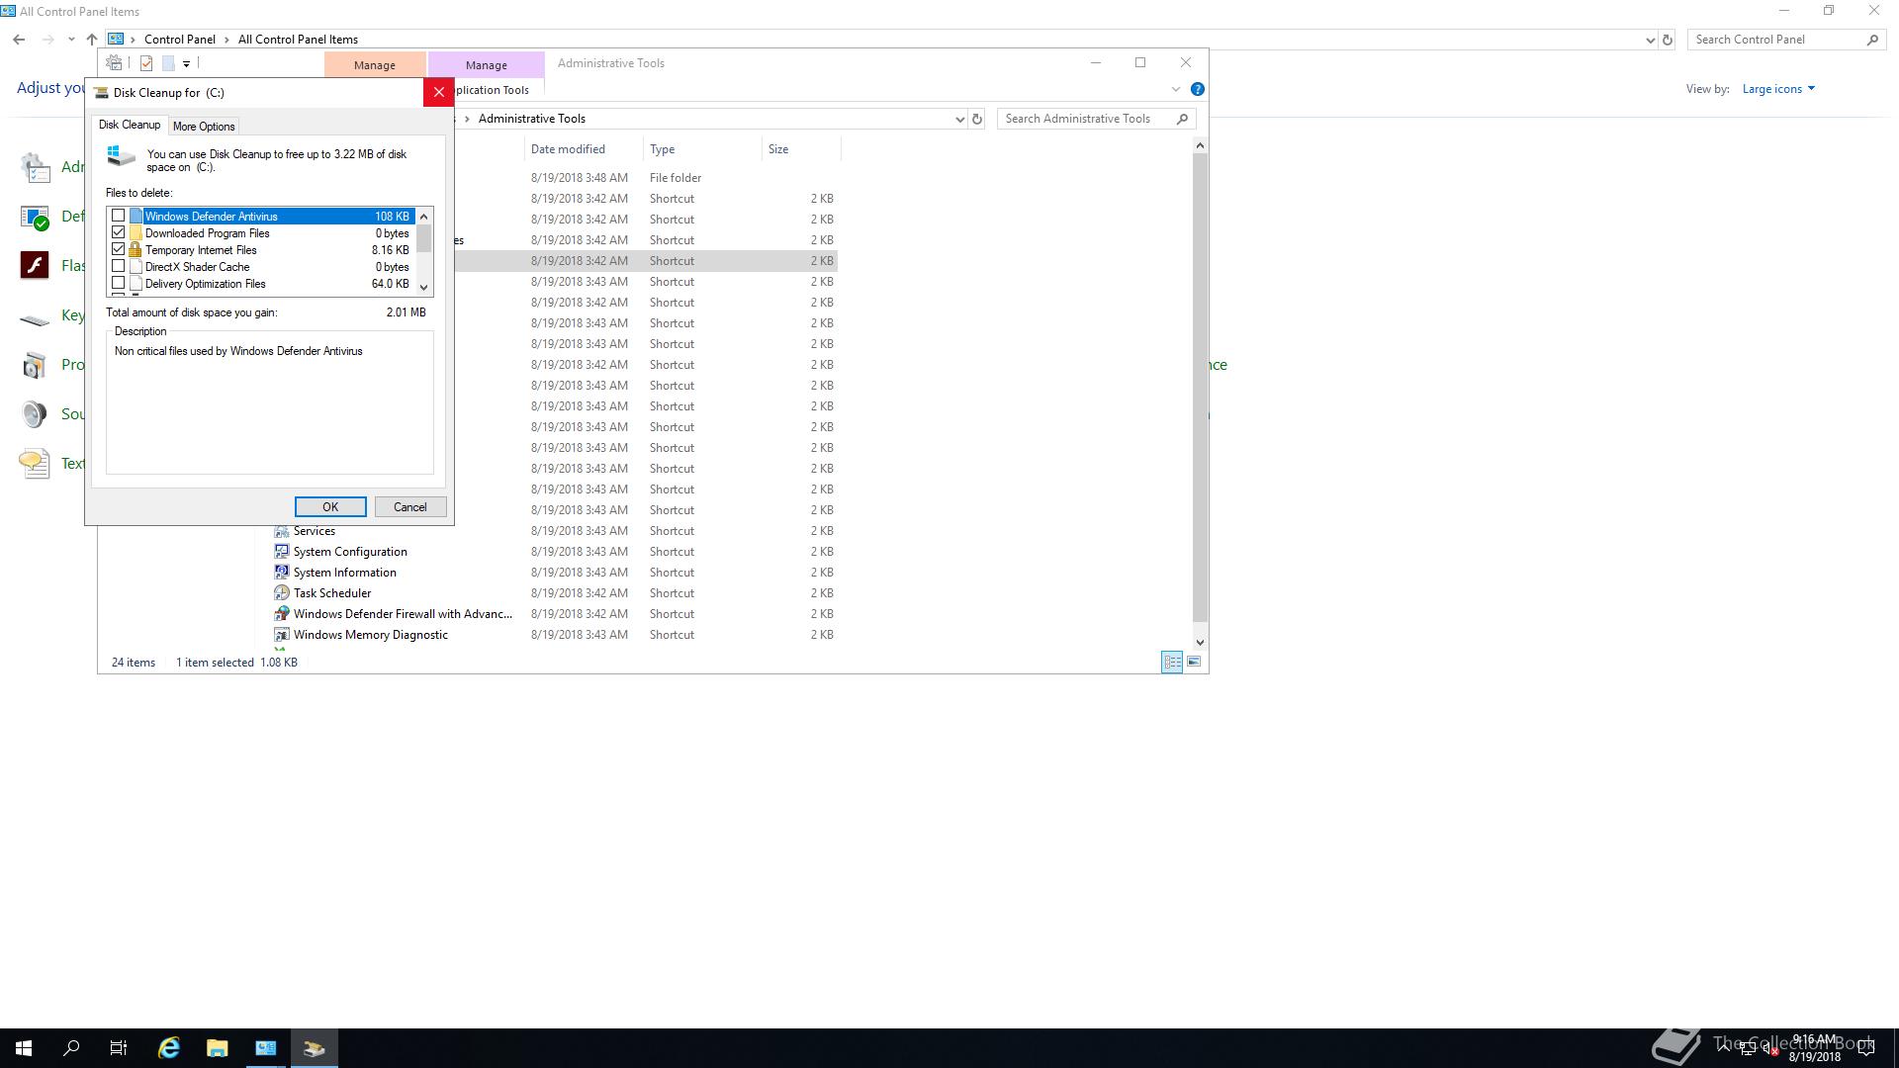
Task: Open Administrative Tools gear icon in Control Panel
Action: tap(36, 167)
